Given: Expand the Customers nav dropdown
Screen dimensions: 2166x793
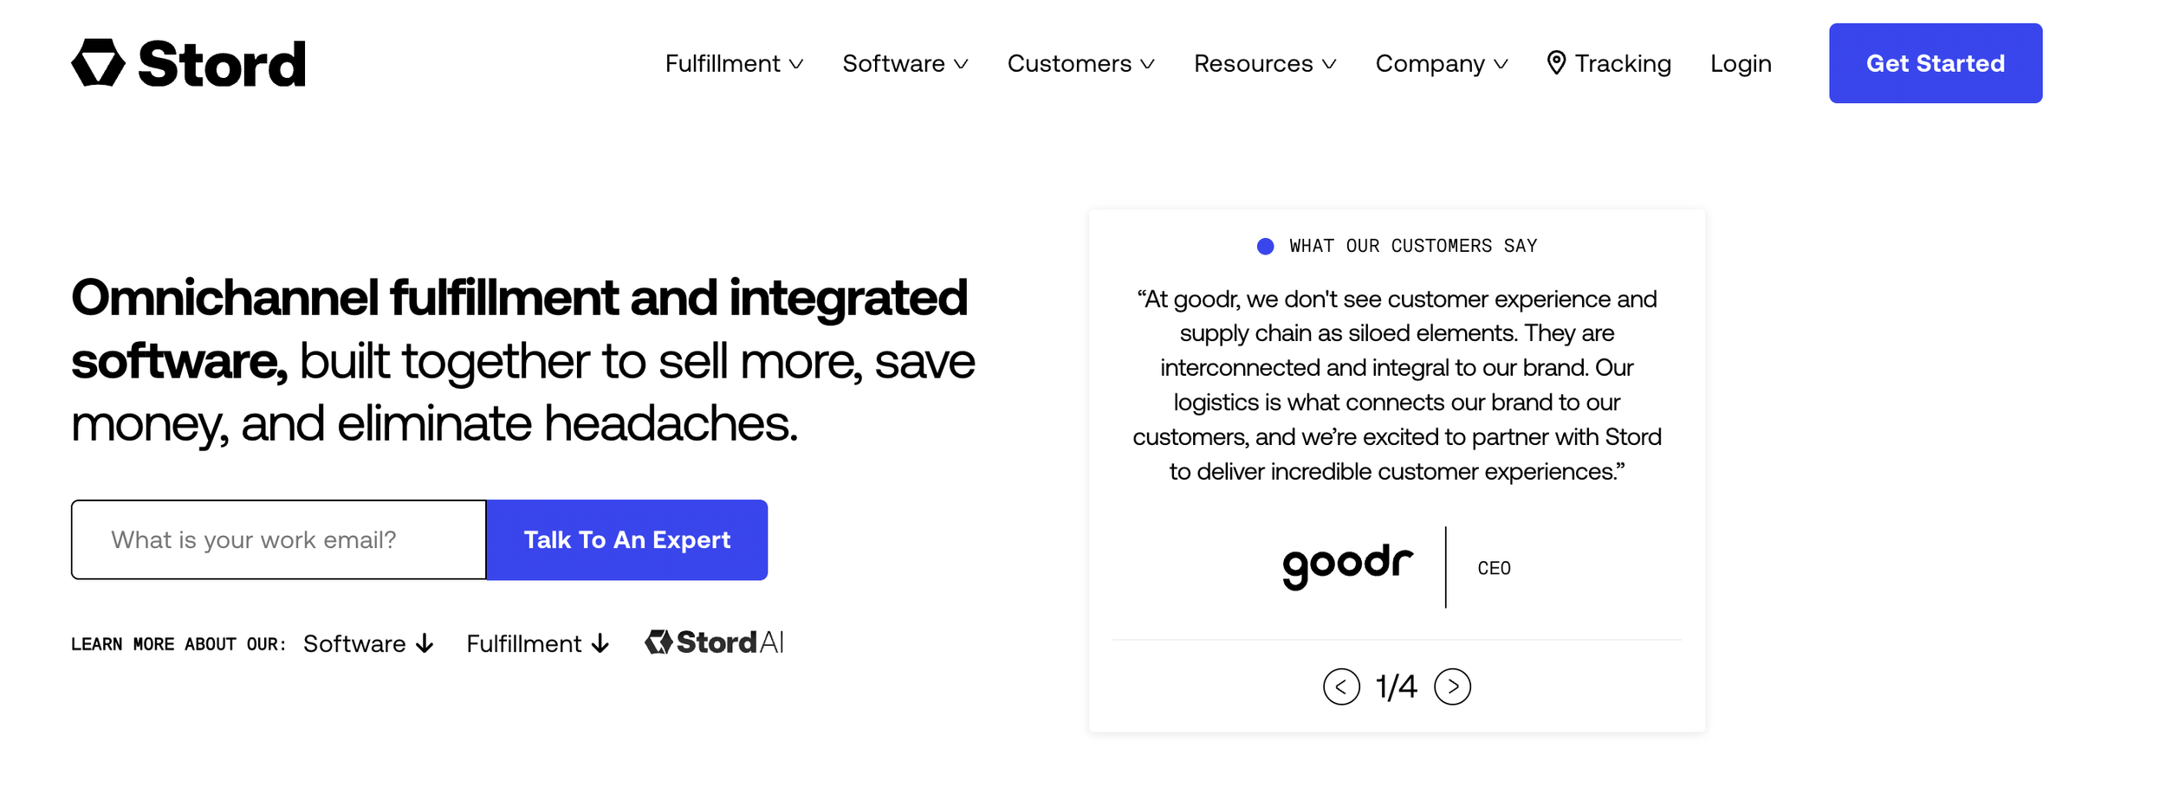Looking at the screenshot, I should click(x=1080, y=63).
